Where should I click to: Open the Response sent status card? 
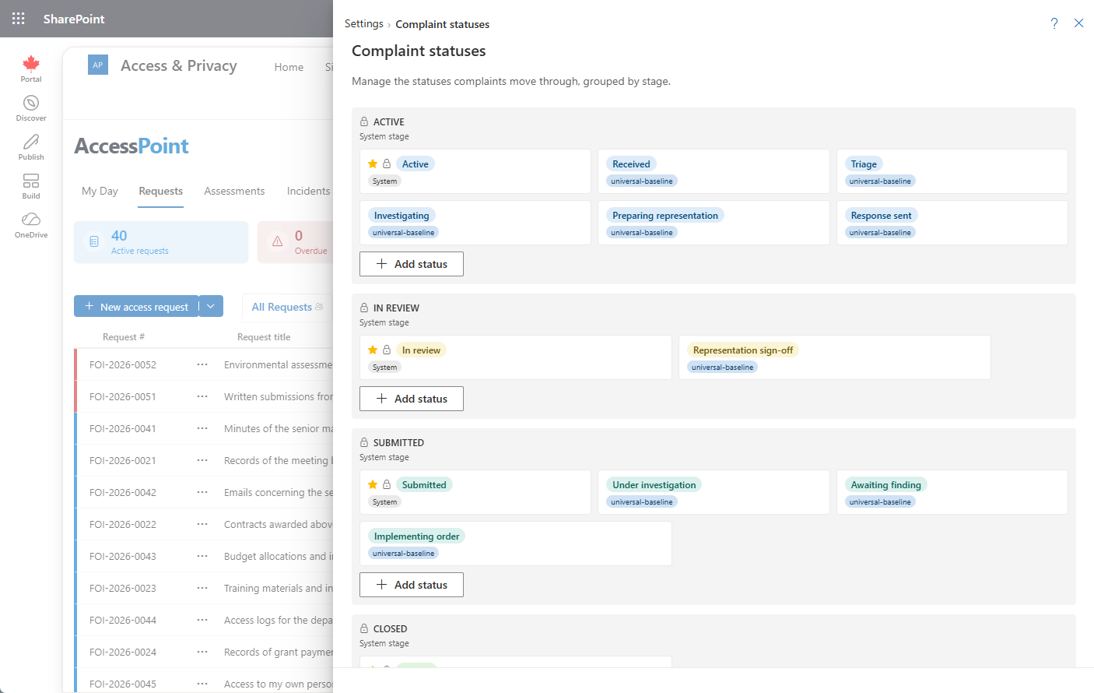click(952, 223)
